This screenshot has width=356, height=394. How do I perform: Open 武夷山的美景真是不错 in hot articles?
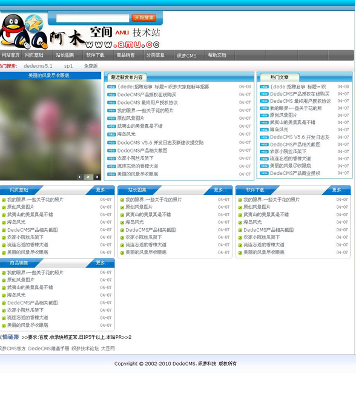pyautogui.click(x=292, y=122)
